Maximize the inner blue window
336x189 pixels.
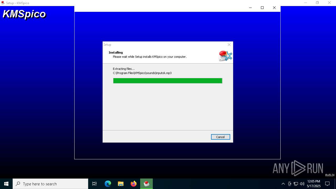click(x=262, y=8)
